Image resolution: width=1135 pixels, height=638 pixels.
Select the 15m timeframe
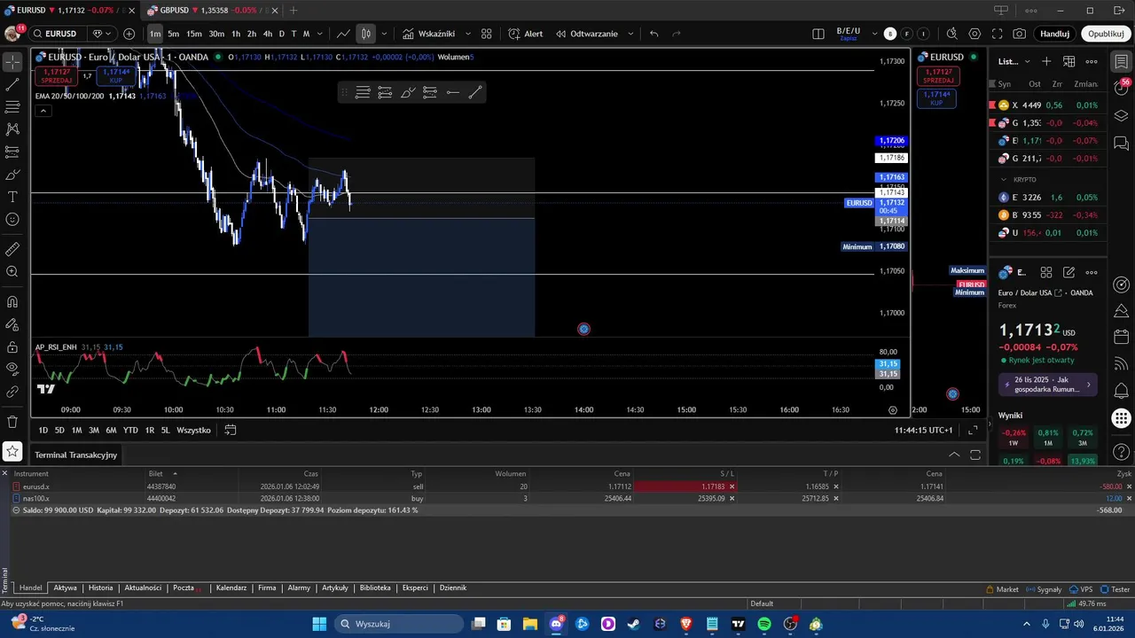(193, 34)
